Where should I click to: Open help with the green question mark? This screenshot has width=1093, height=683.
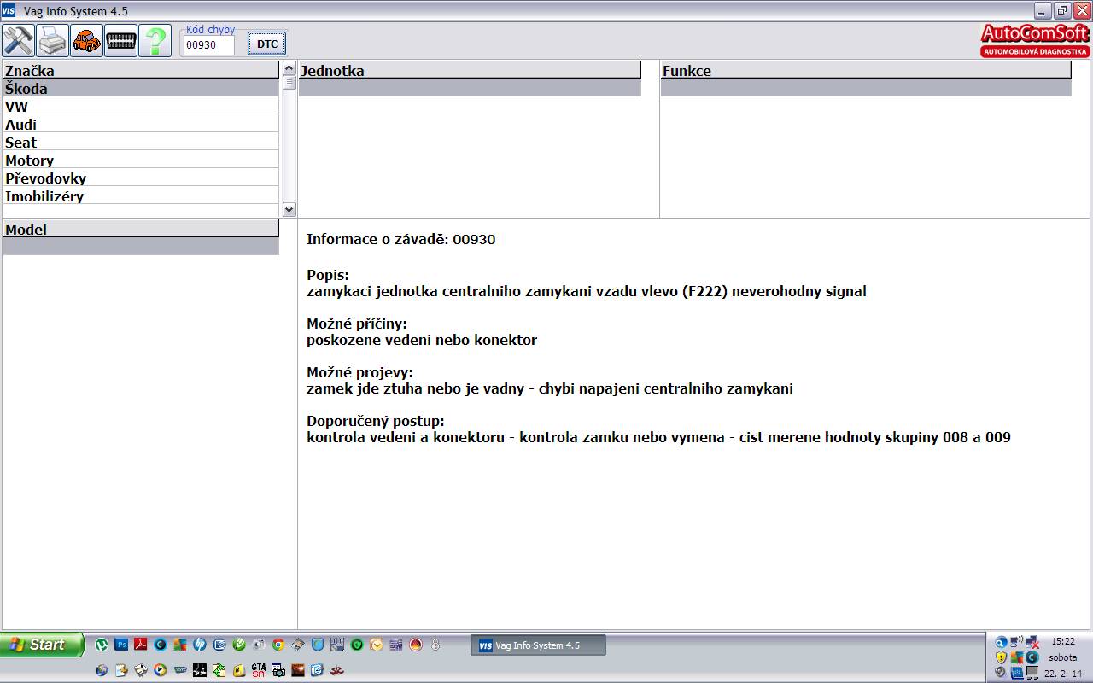[155, 40]
